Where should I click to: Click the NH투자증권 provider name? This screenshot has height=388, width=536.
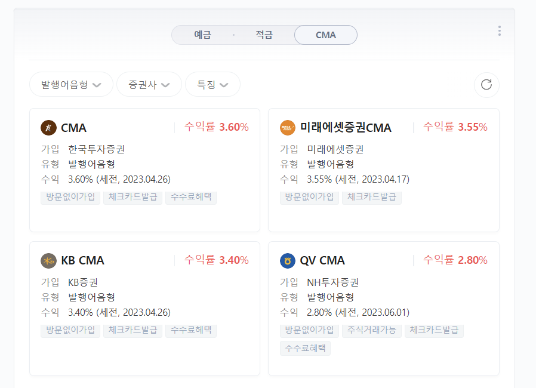tap(332, 282)
